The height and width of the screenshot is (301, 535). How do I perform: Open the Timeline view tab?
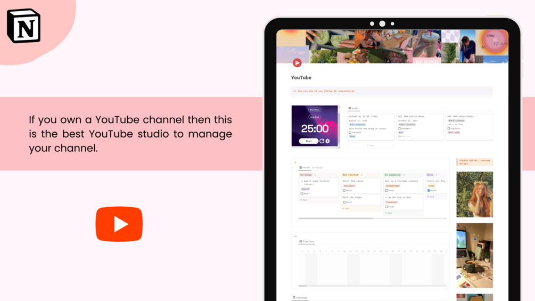coord(307,241)
